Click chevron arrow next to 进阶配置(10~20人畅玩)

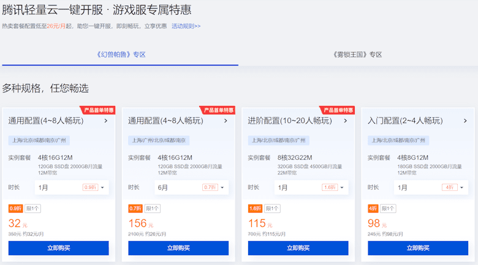coord(346,121)
